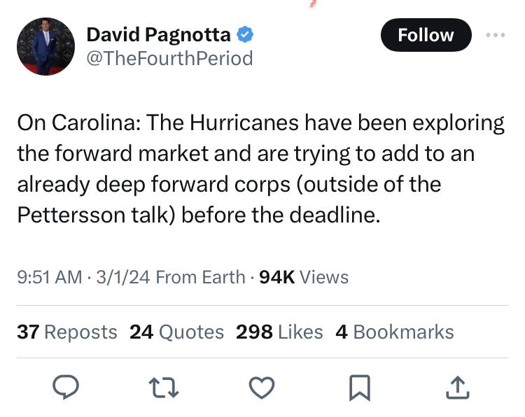525x417 pixels.
Task: Open David Pagnotta's profile picture
Action: [x=45, y=46]
